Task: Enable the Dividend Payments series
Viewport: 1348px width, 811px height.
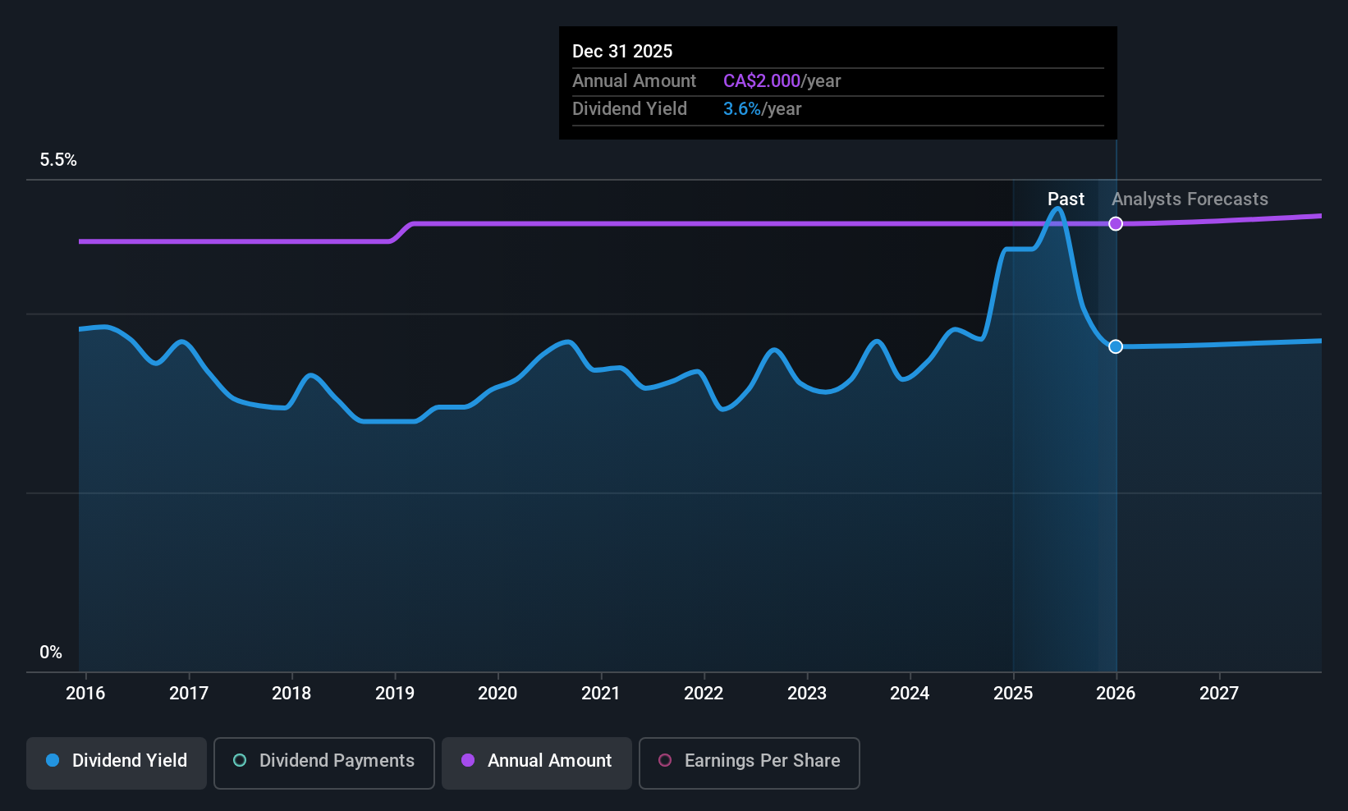Action: pos(323,763)
